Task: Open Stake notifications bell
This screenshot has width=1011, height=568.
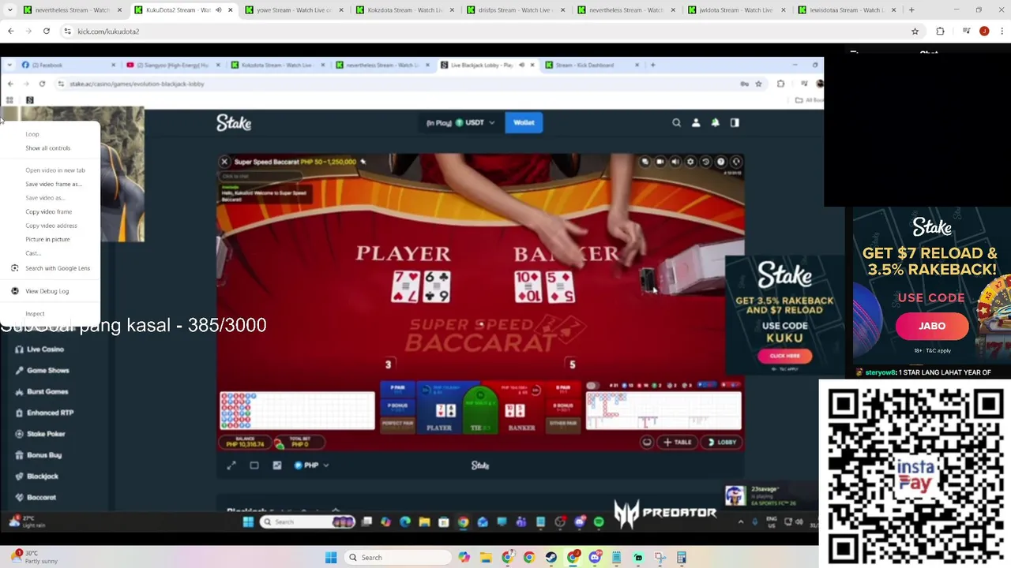Action: tap(715, 122)
